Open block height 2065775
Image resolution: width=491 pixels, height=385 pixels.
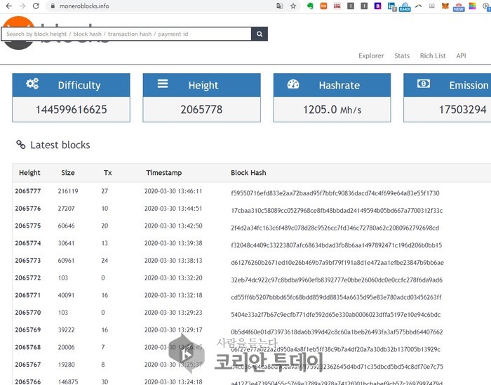point(28,226)
